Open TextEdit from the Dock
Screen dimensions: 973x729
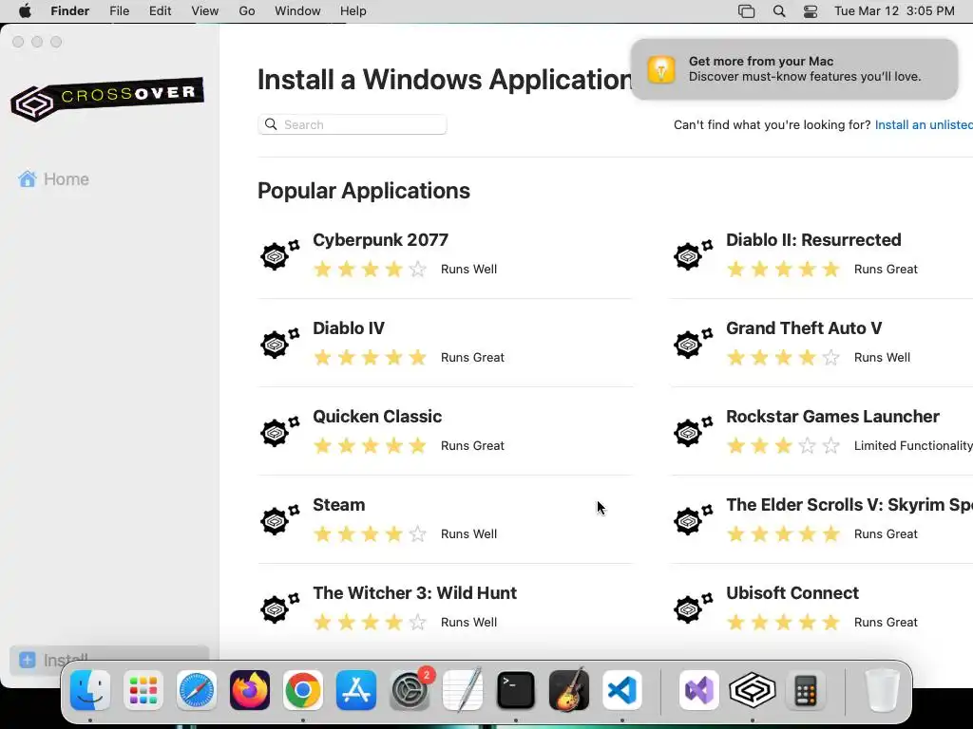[x=463, y=690]
